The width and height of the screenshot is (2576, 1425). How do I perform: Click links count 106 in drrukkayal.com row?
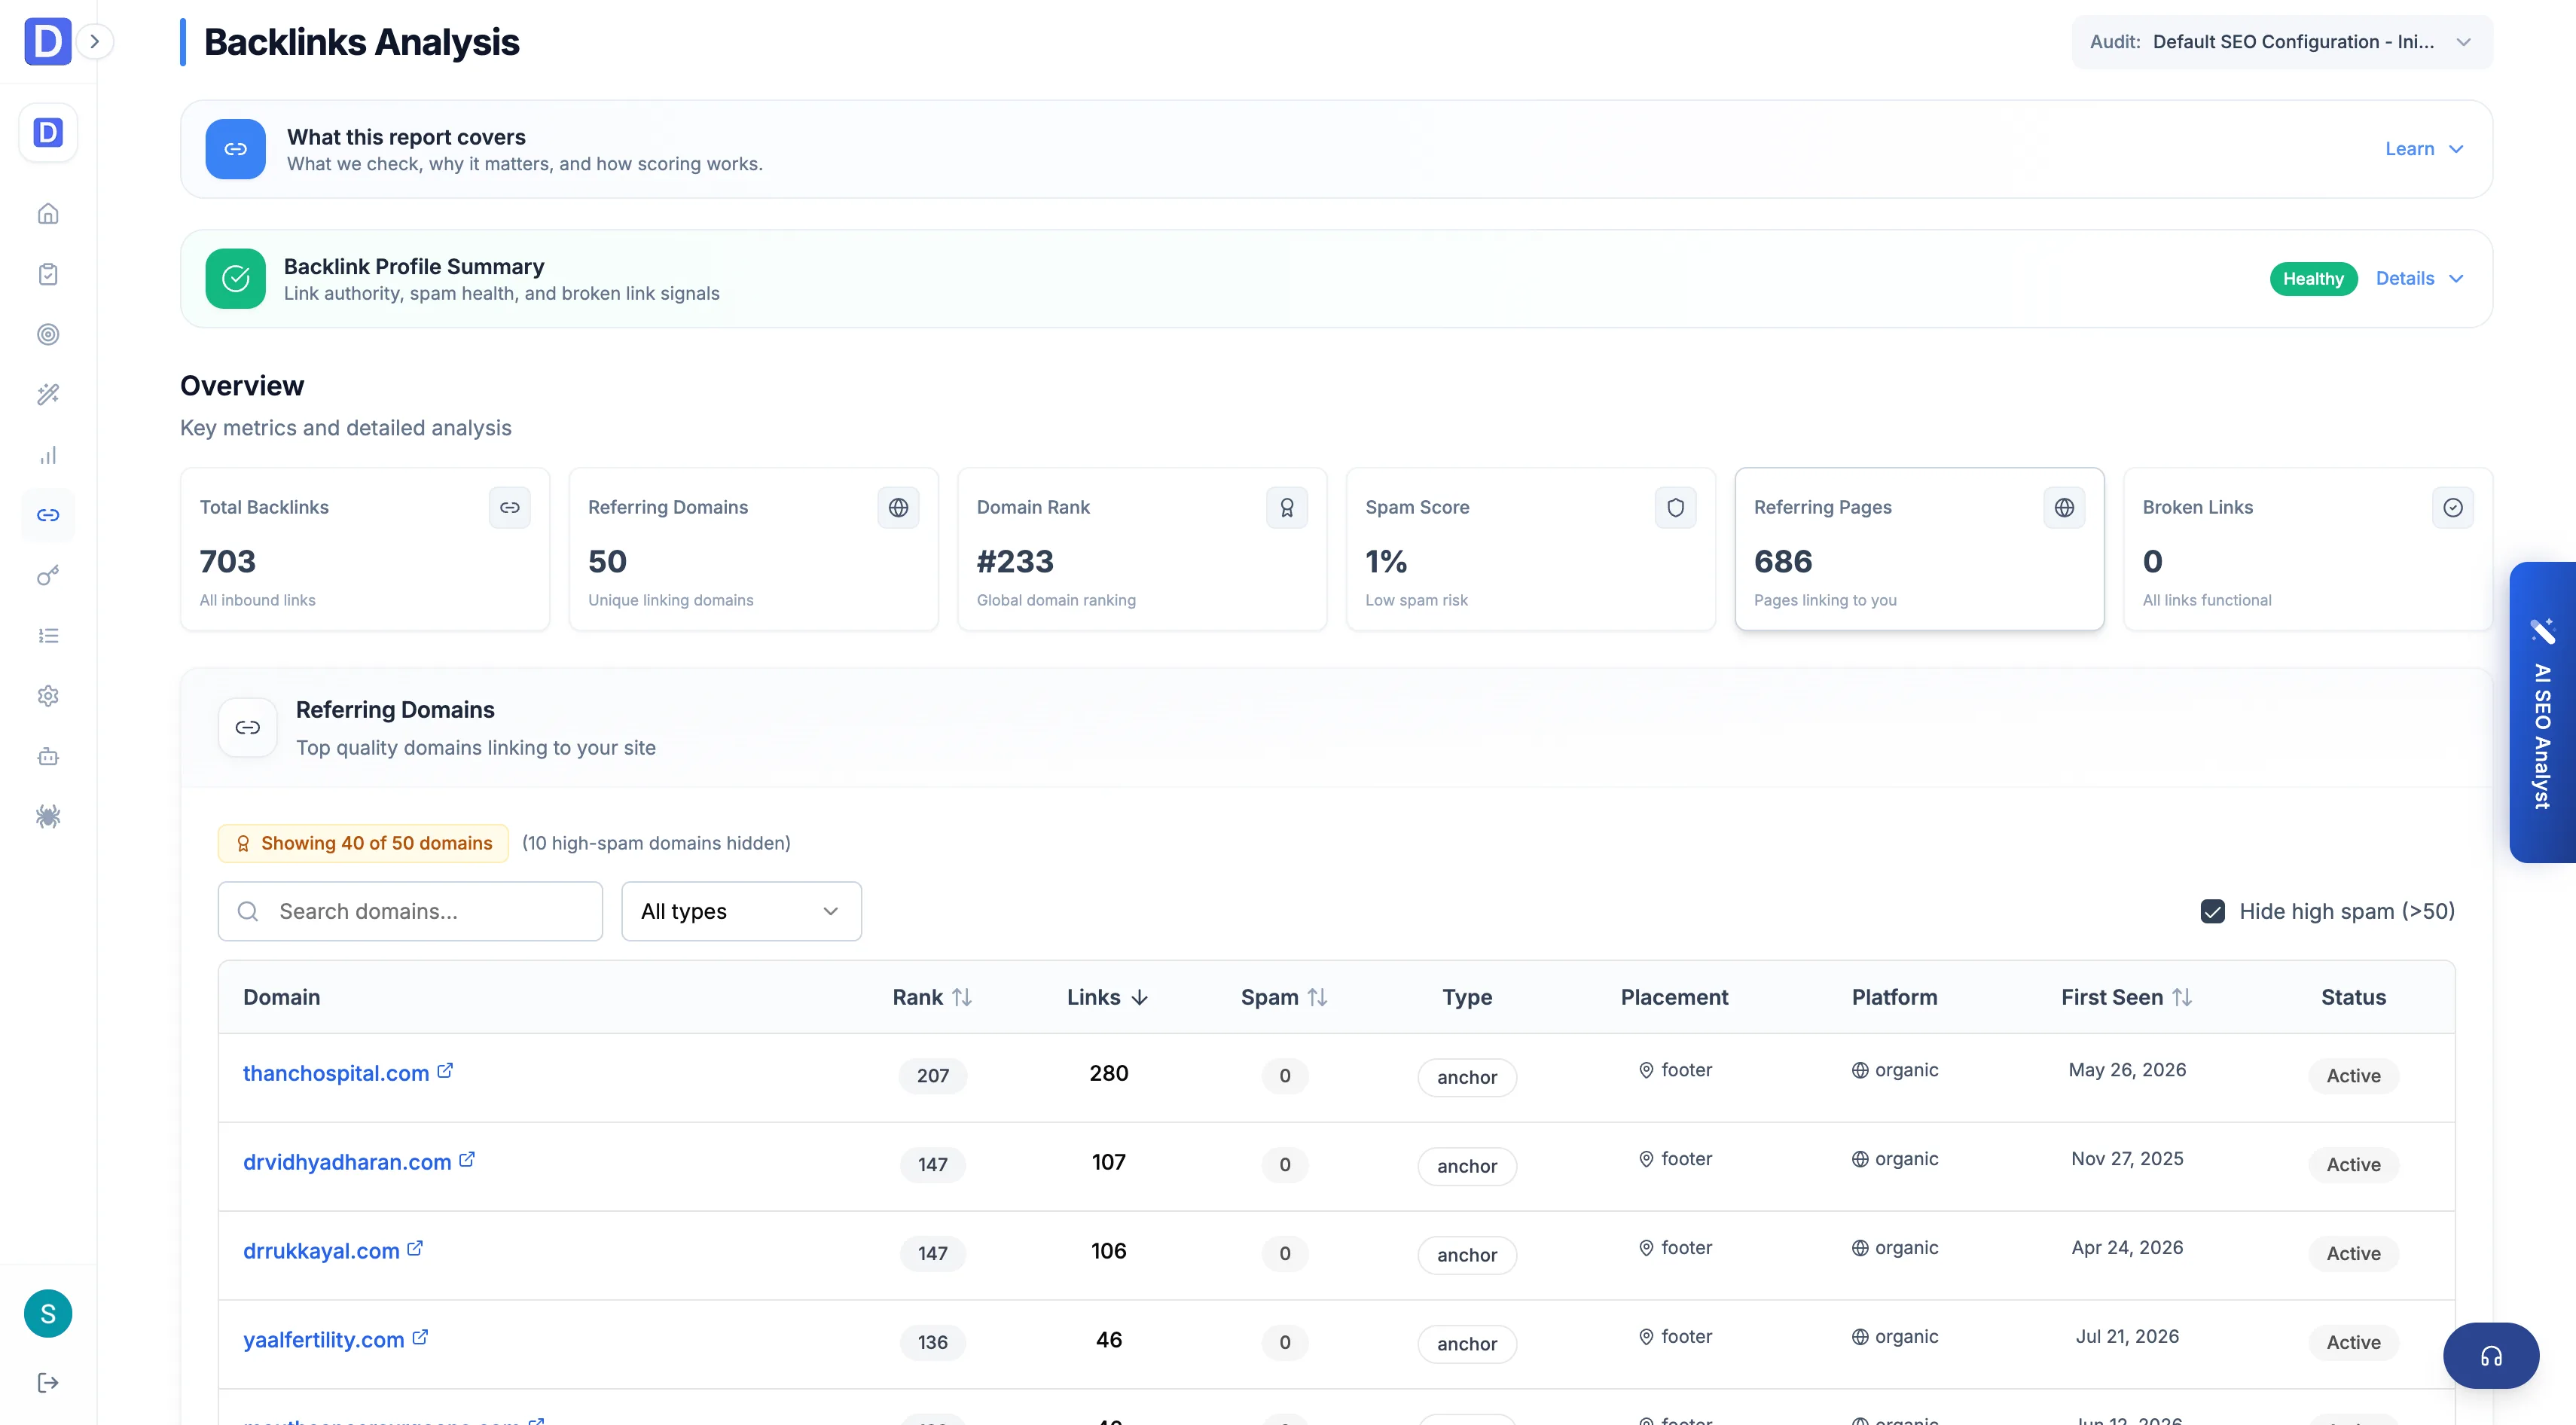pos(1108,1251)
